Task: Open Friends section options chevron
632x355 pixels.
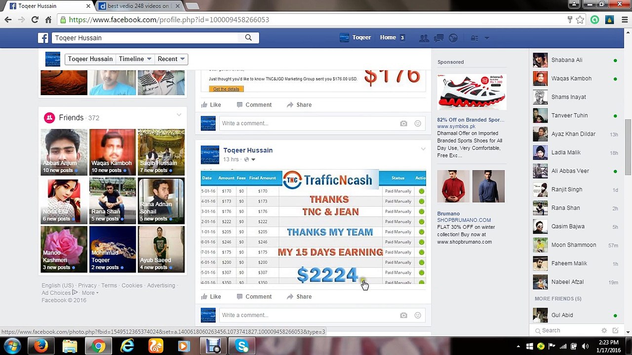Action: tap(179, 115)
